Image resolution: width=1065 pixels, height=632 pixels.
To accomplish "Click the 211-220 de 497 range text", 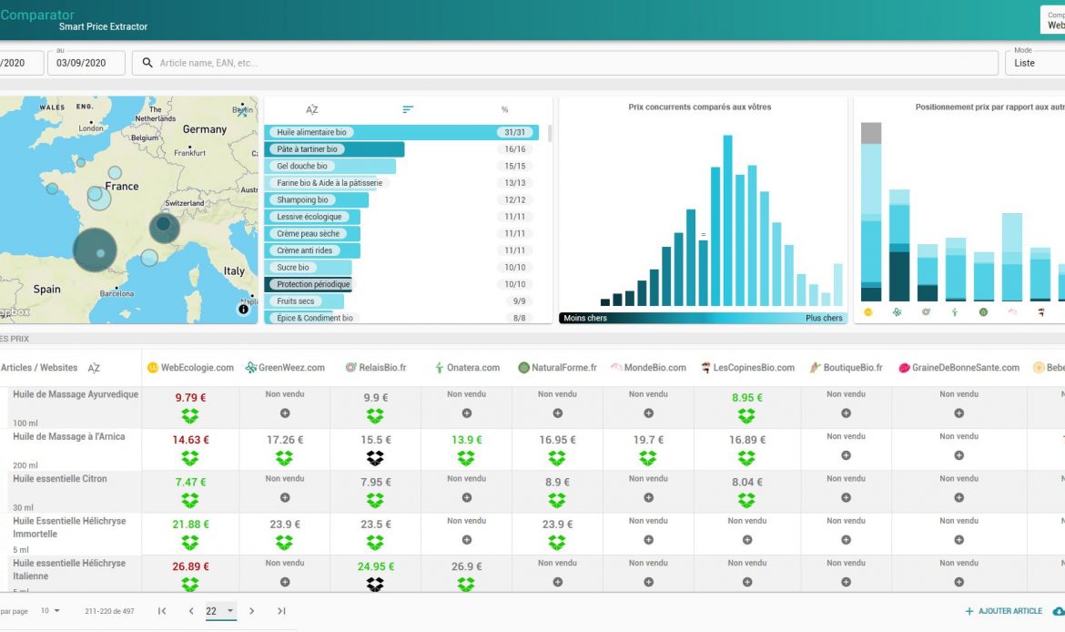I will pyautogui.click(x=109, y=611).
